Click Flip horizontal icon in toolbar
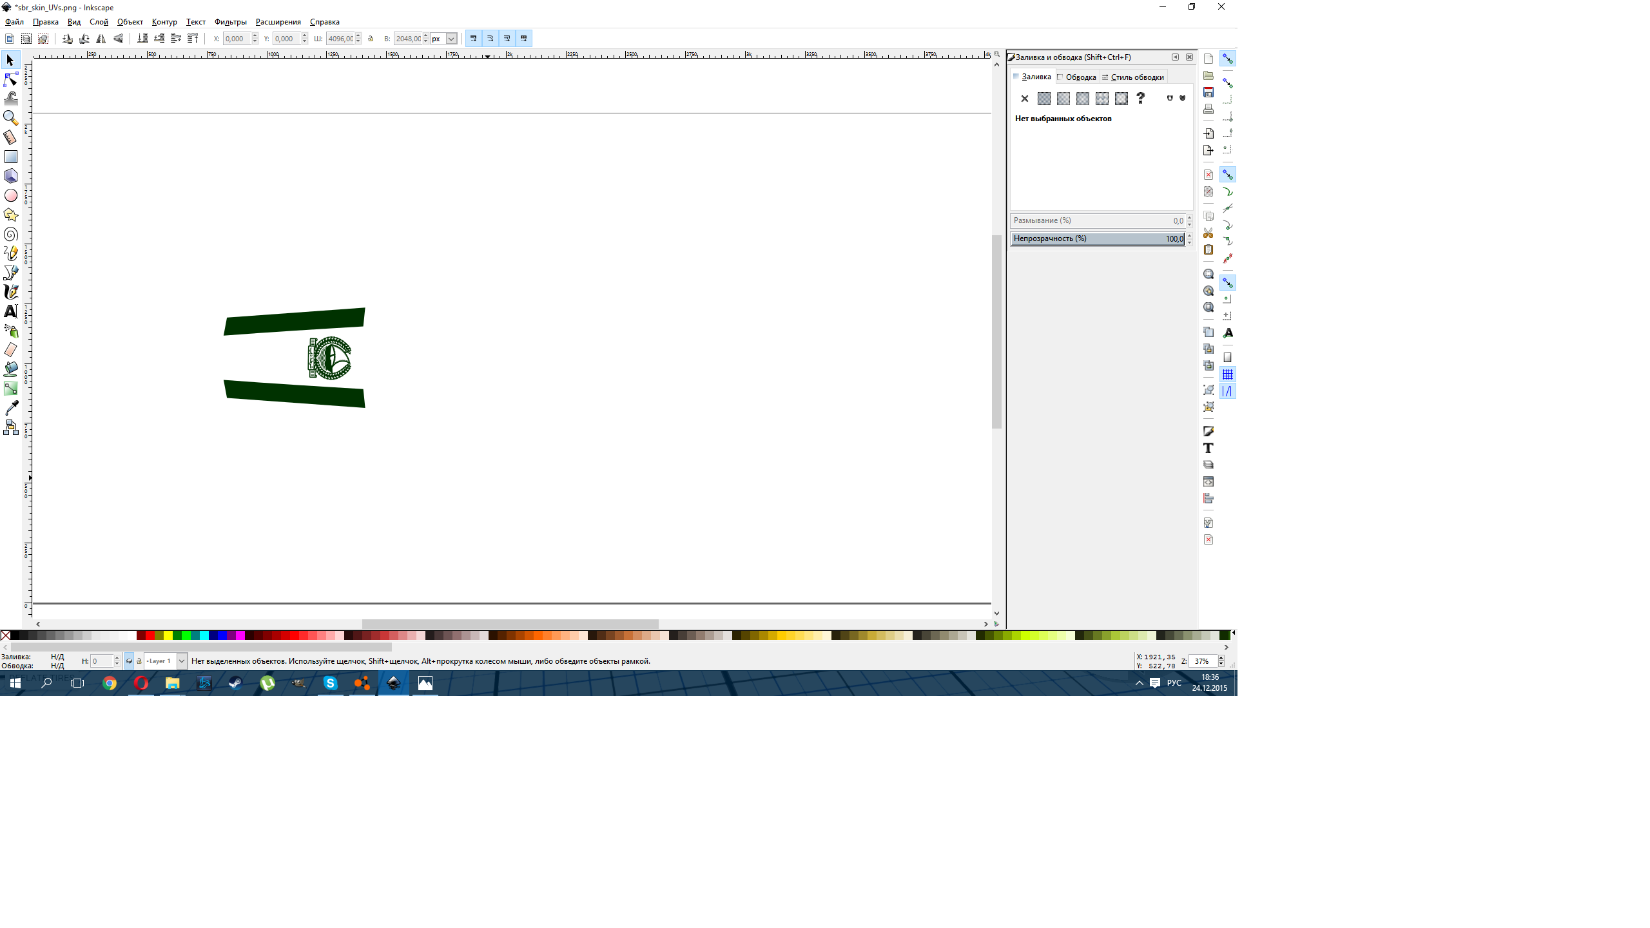The height and width of the screenshot is (928, 1650). point(101,39)
